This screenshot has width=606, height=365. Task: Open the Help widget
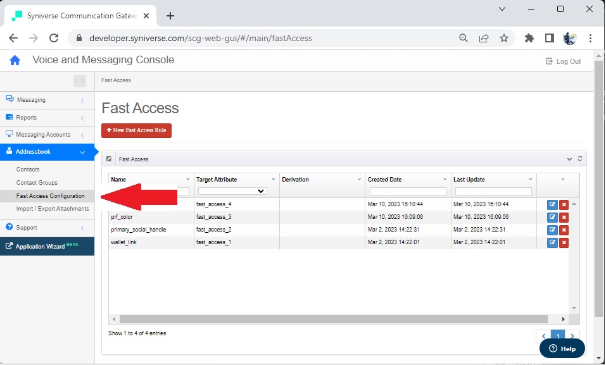pos(562,349)
